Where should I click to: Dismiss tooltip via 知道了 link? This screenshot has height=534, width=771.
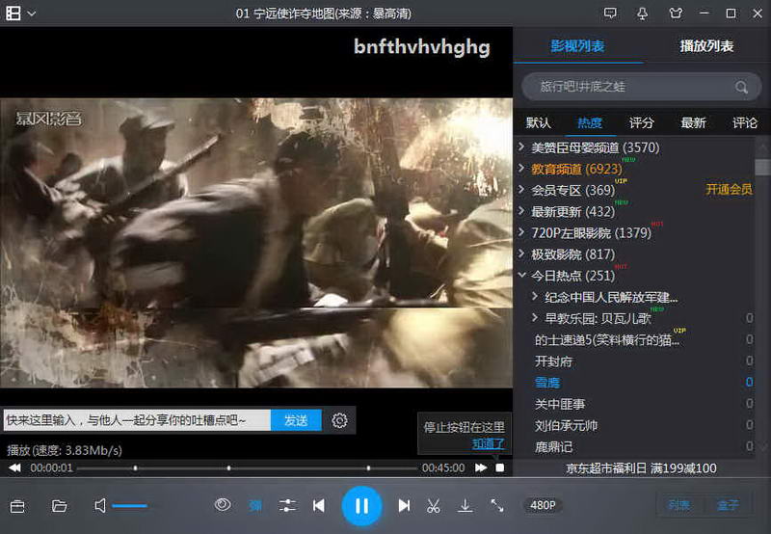pos(489,443)
